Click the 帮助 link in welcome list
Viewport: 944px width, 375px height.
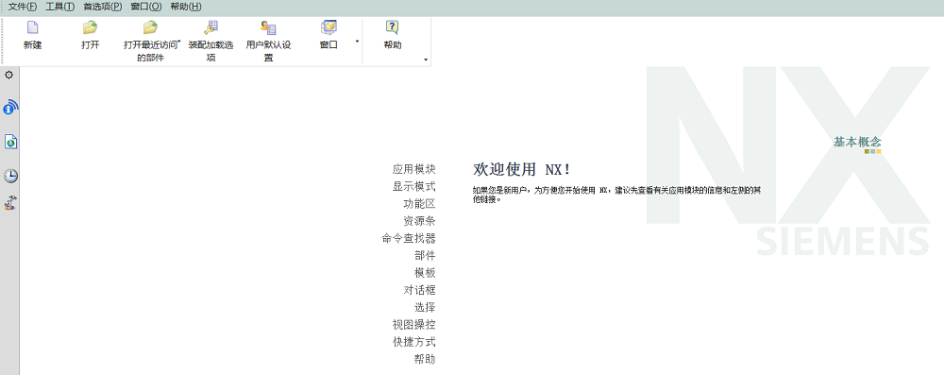pos(425,359)
